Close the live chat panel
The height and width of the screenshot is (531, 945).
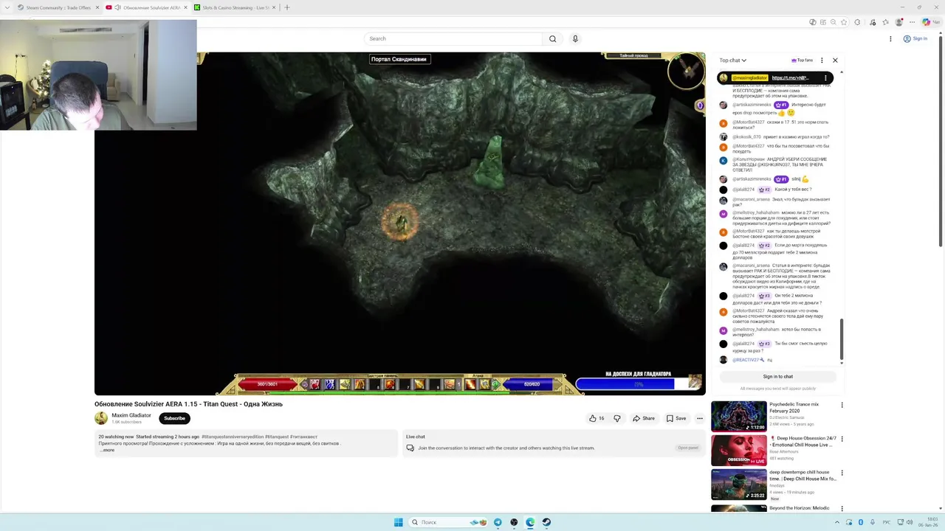[835, 60]
